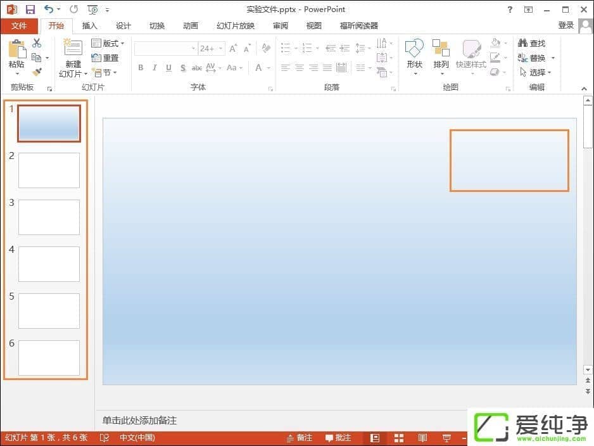Open the font size dropdown showing 24+
594x446 pixels.
220,48
